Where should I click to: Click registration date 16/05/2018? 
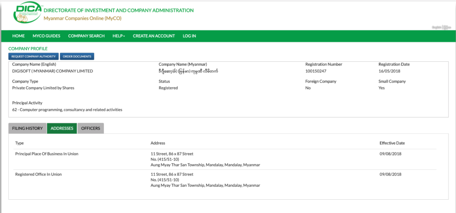point(389,71)
